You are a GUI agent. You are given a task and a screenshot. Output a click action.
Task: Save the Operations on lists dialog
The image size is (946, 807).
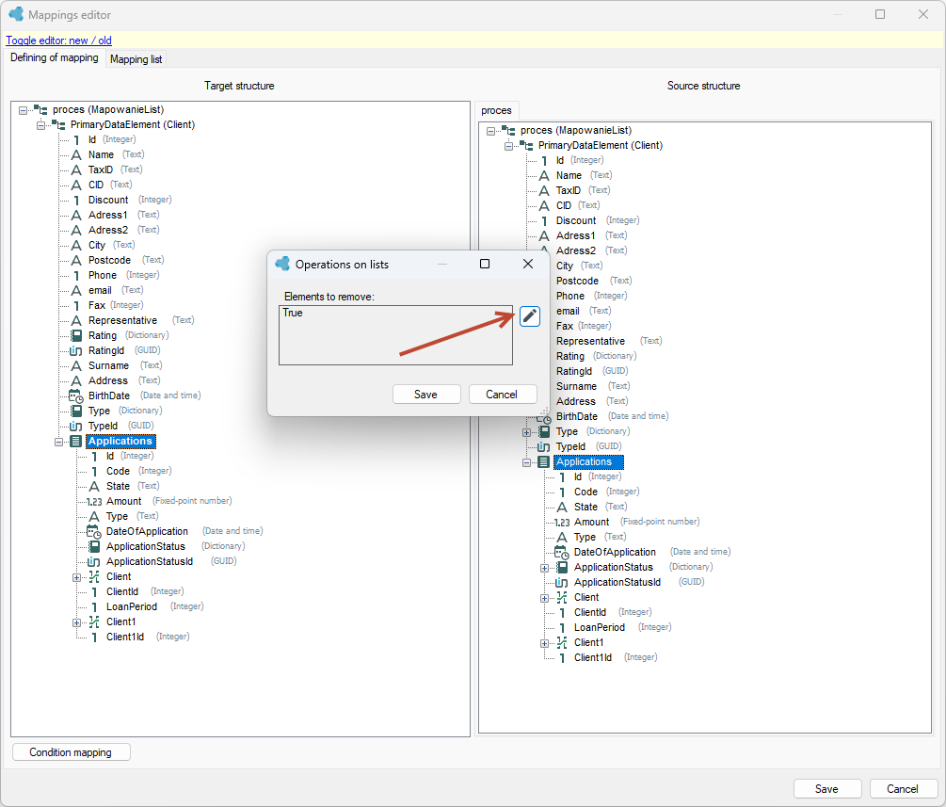click(426, 395)
